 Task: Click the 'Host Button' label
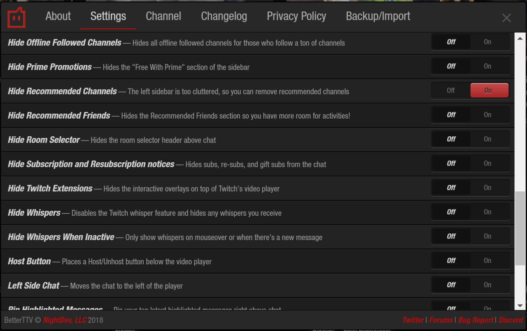coord(29,261)
